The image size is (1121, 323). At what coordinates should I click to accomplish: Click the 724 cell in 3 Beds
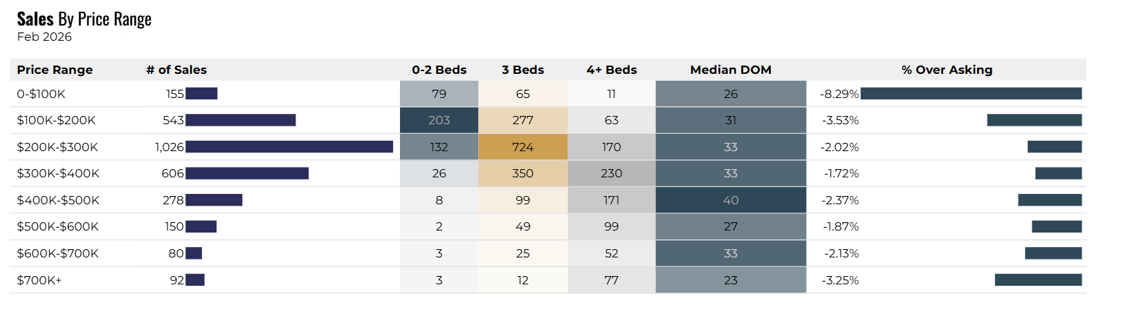[522, 147]
